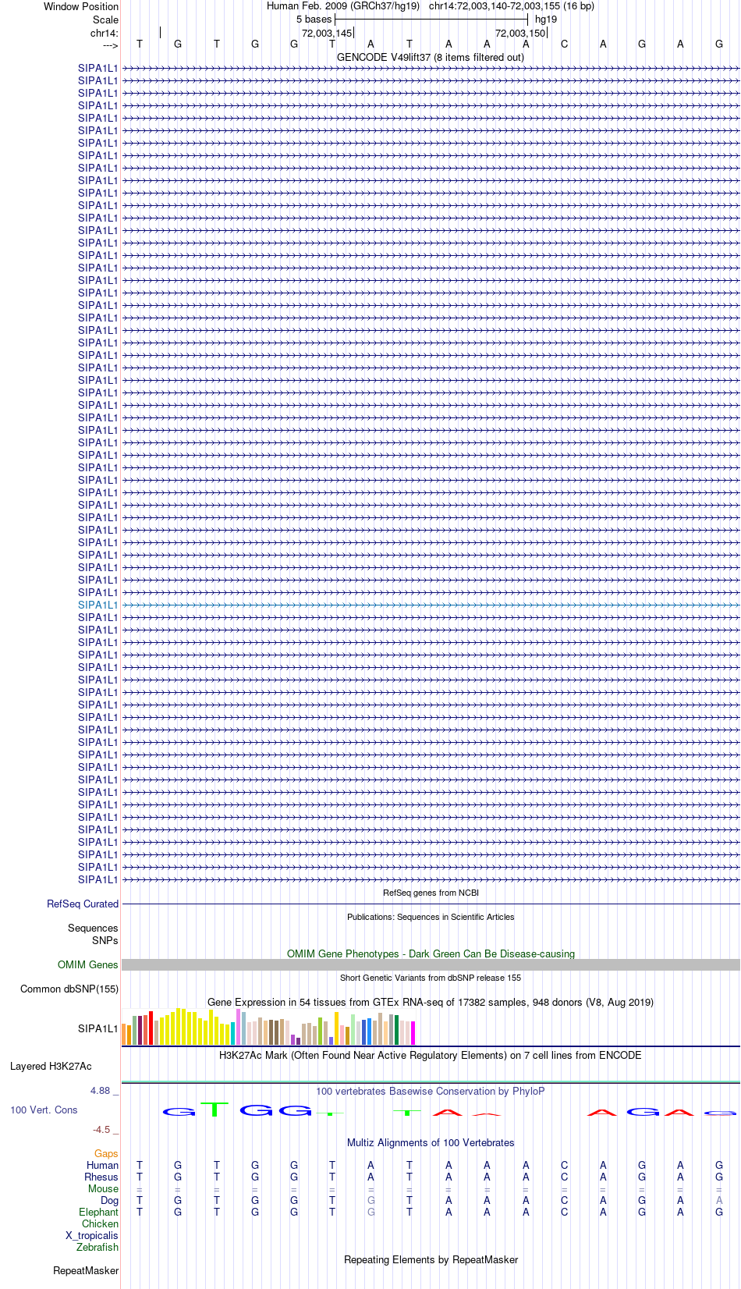The width and height of the screenshot is (741, 1289).
Task: Click the 5 bases scale bar
Action: point(431,20)
